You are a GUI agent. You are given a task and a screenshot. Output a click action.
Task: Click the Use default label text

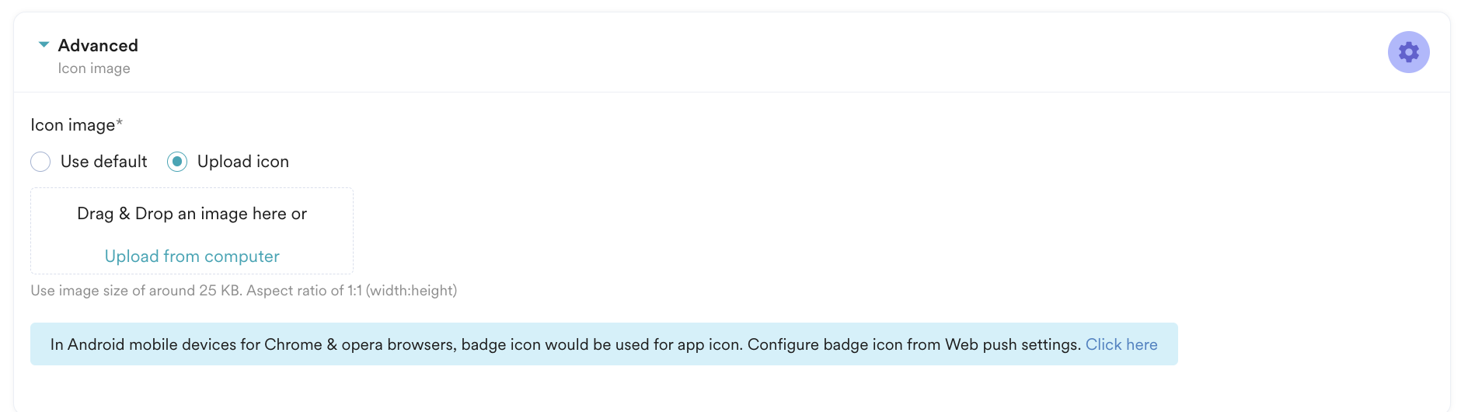pyautogui.click(x=103, y=162)
